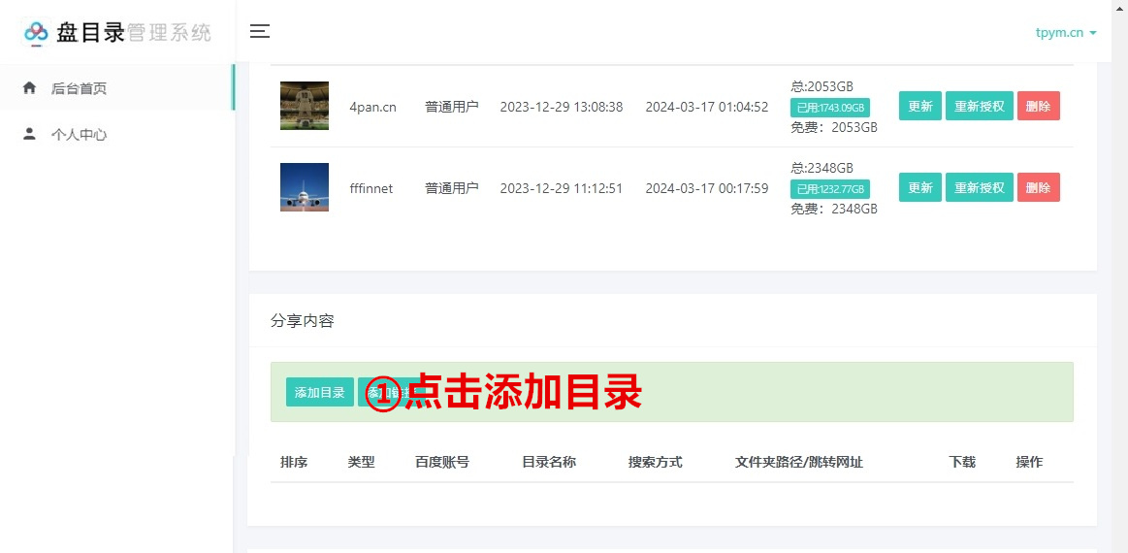Click the 免费：2053GB text
Viewport: 1128px width, 553px height.
(834, 127)
